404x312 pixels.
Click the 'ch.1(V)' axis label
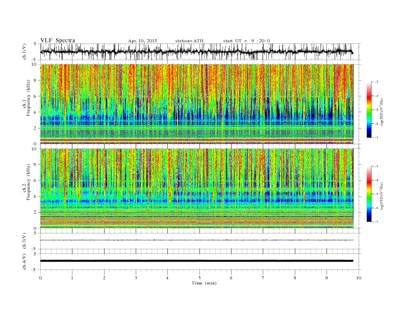click(24, 52)
